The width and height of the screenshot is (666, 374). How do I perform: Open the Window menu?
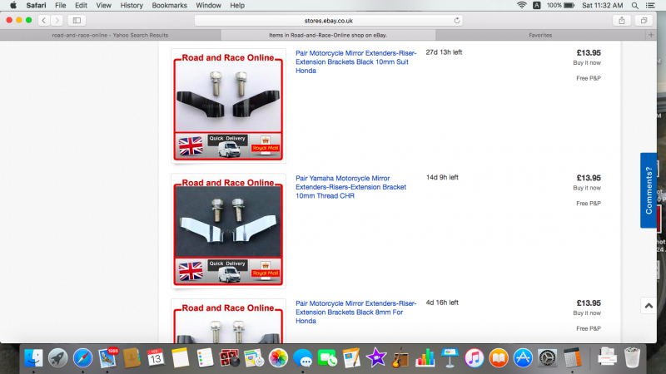tap(208, 6)
